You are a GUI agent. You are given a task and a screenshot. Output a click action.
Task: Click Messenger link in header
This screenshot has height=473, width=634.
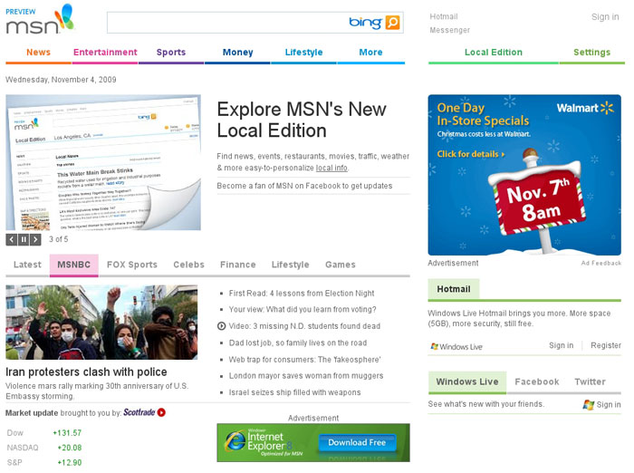(449, 30)
